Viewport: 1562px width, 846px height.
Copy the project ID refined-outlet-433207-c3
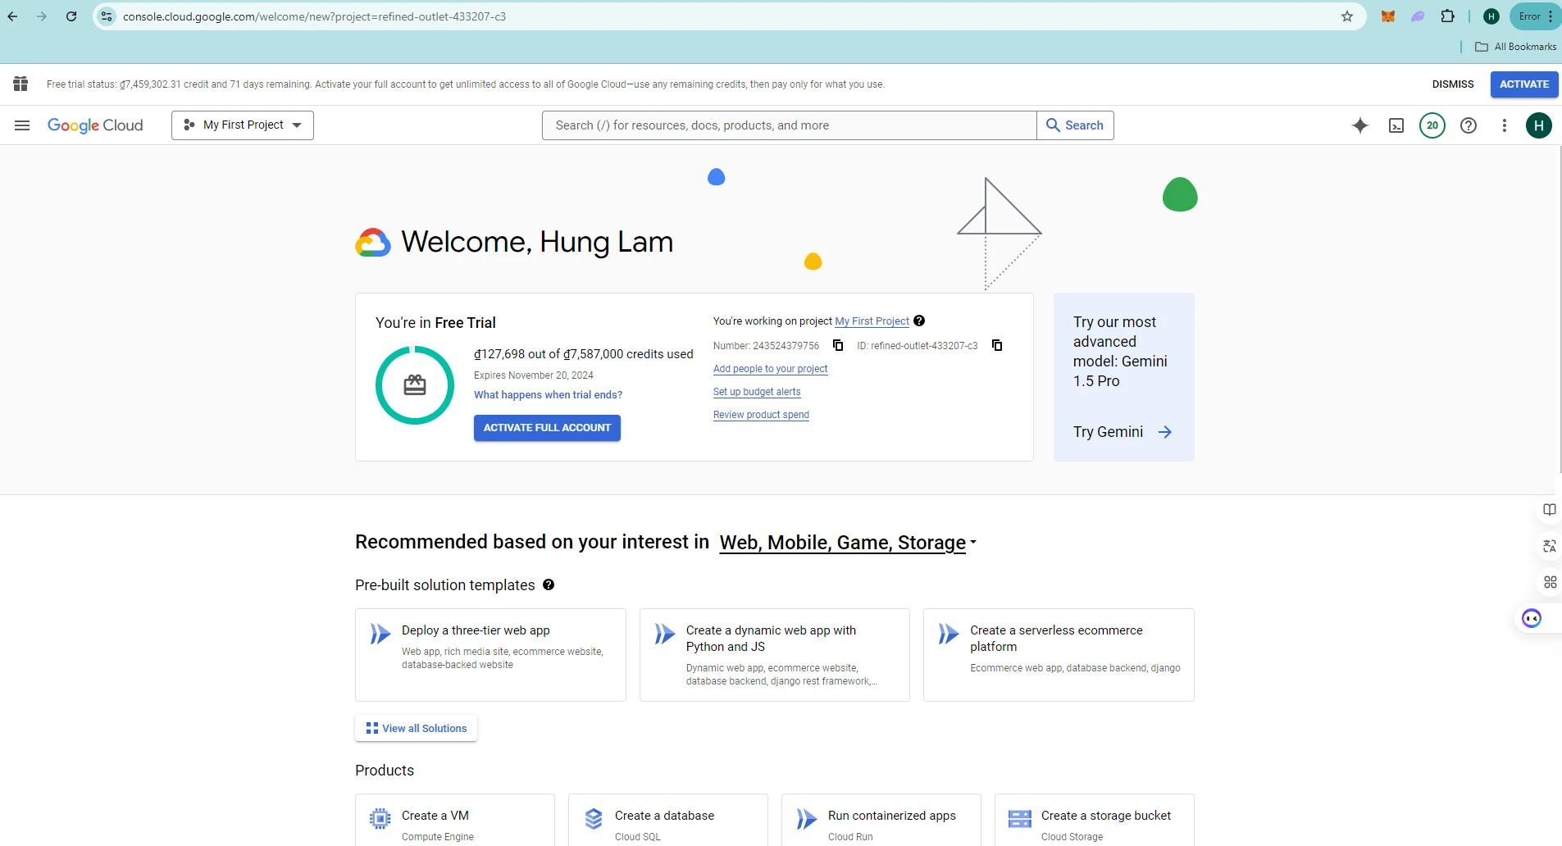[997, 345]
